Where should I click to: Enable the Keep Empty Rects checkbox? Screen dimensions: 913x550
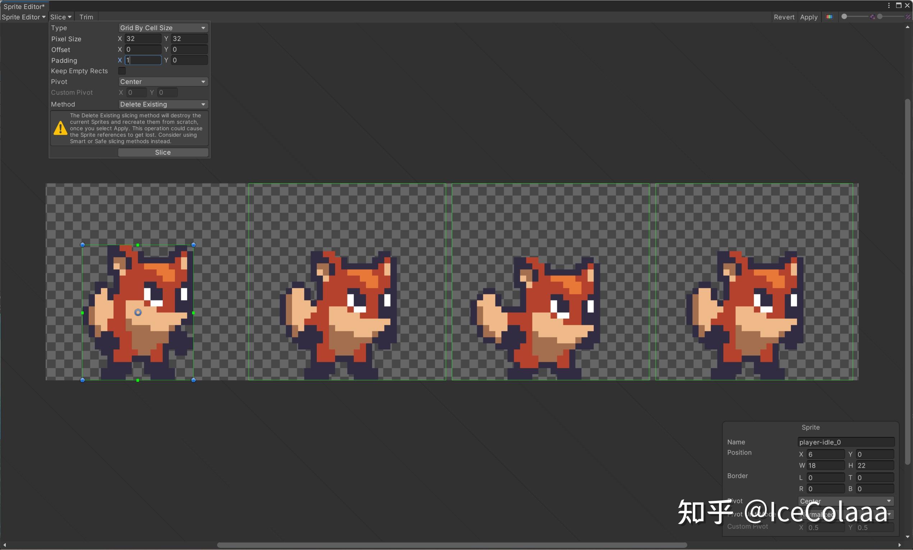pos(122,71)
